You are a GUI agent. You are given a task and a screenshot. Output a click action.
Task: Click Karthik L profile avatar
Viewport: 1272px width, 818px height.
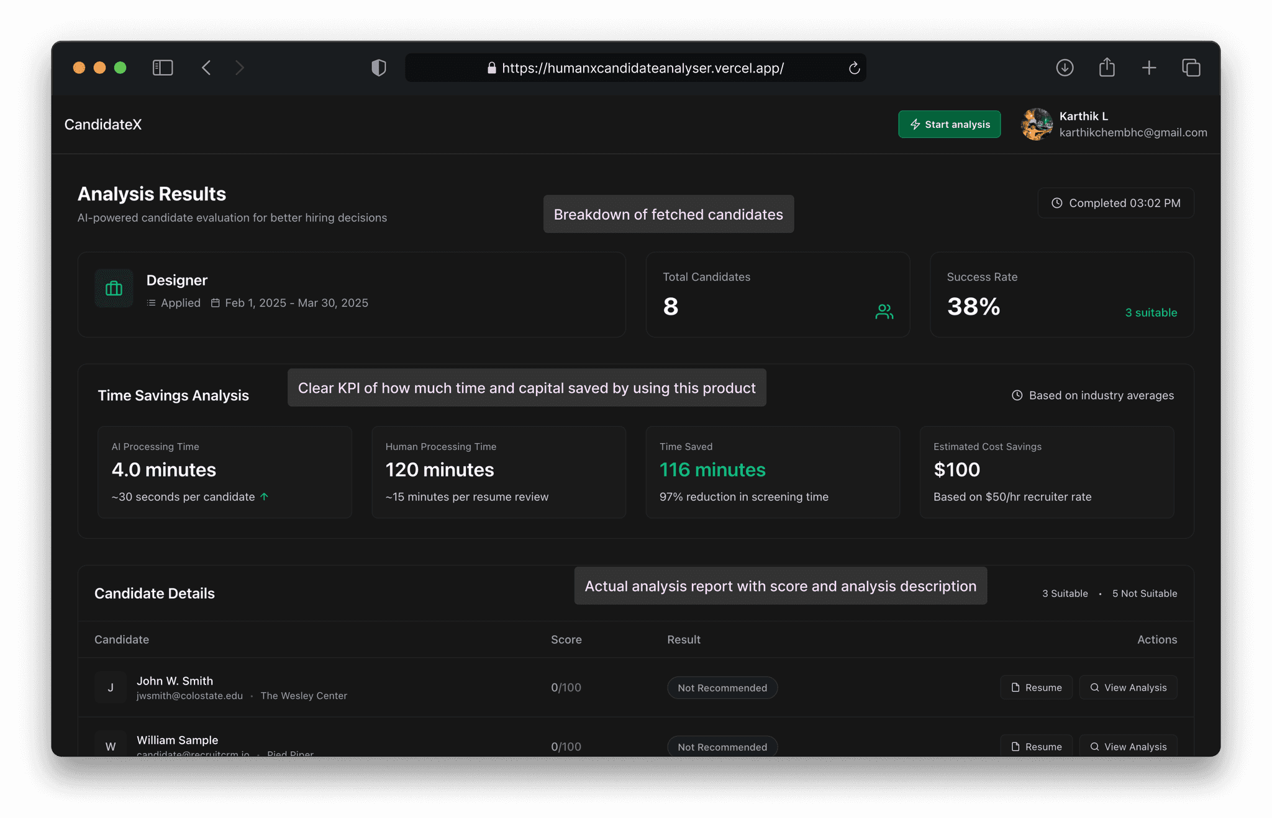point(1037,124)
